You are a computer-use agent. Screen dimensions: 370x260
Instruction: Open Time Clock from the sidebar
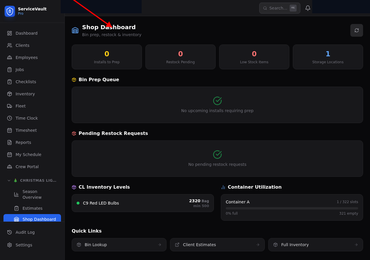27,118
